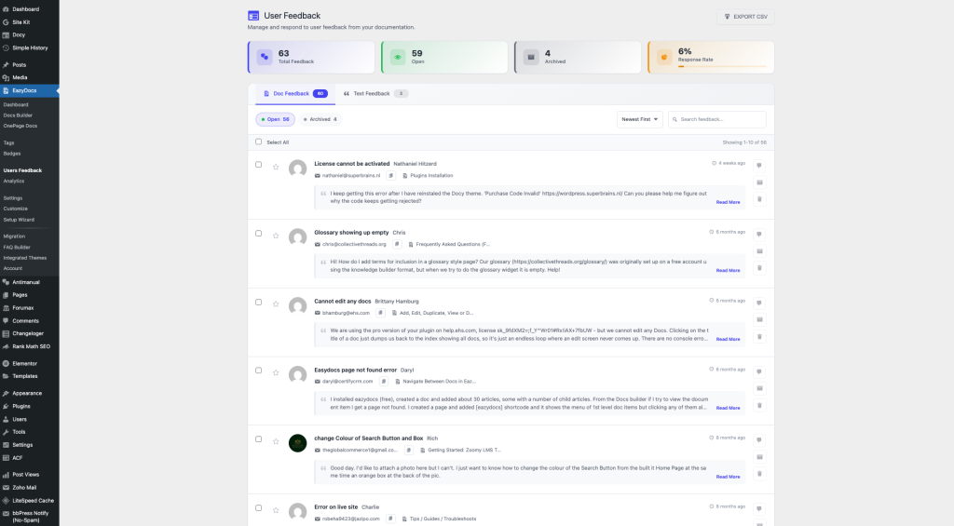954x526 pixels.
Task: Click the User Feedback header icon
Action: coord(253,16)
